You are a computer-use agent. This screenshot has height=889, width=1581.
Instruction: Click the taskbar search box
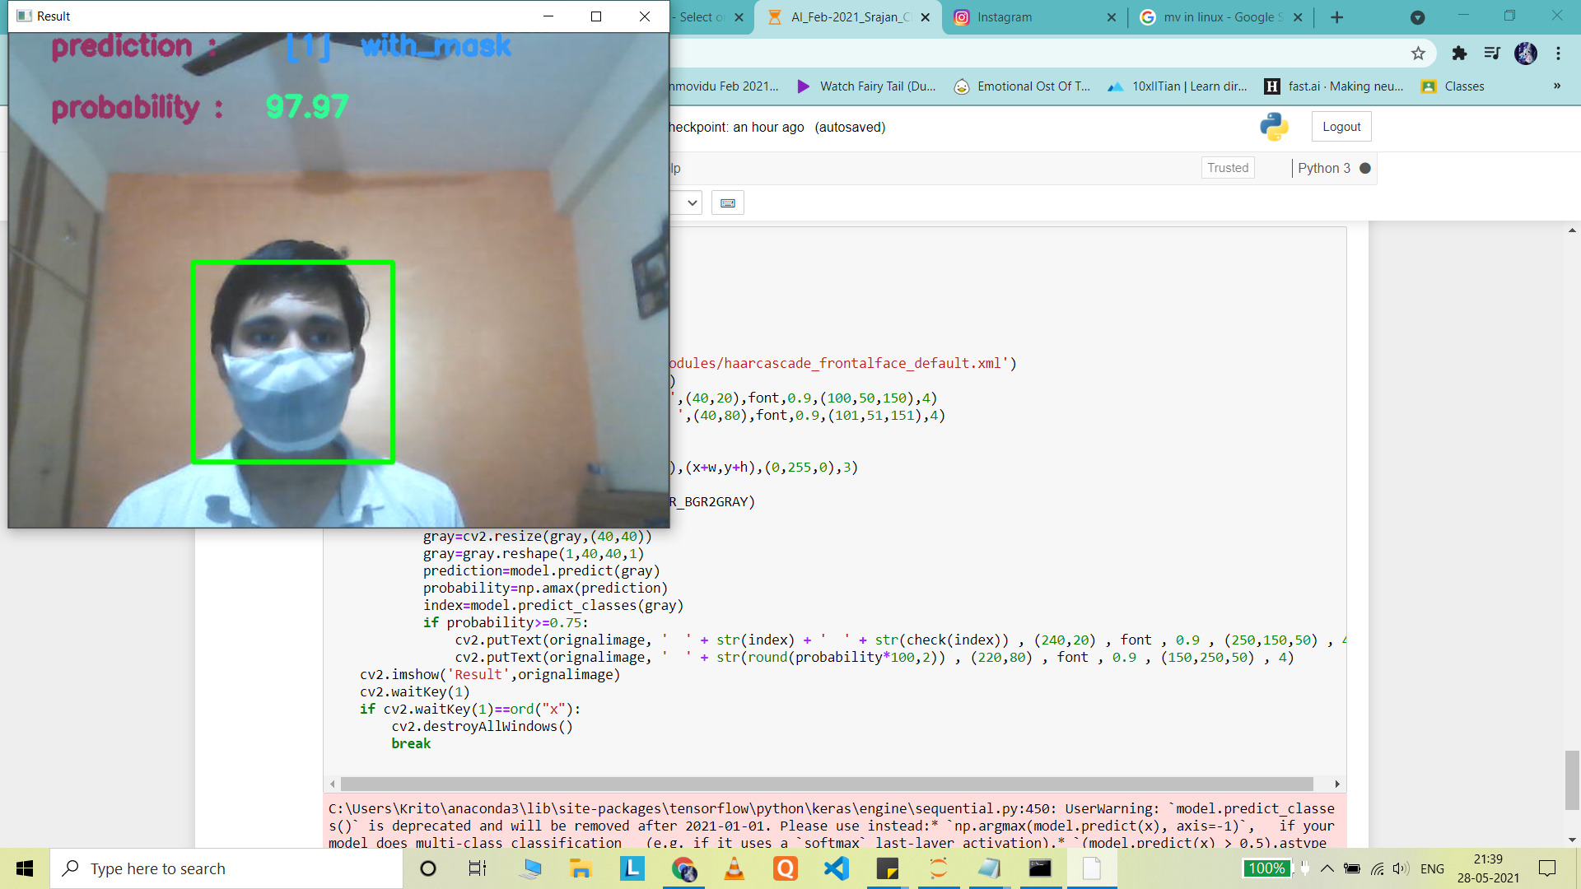(226, 868)
